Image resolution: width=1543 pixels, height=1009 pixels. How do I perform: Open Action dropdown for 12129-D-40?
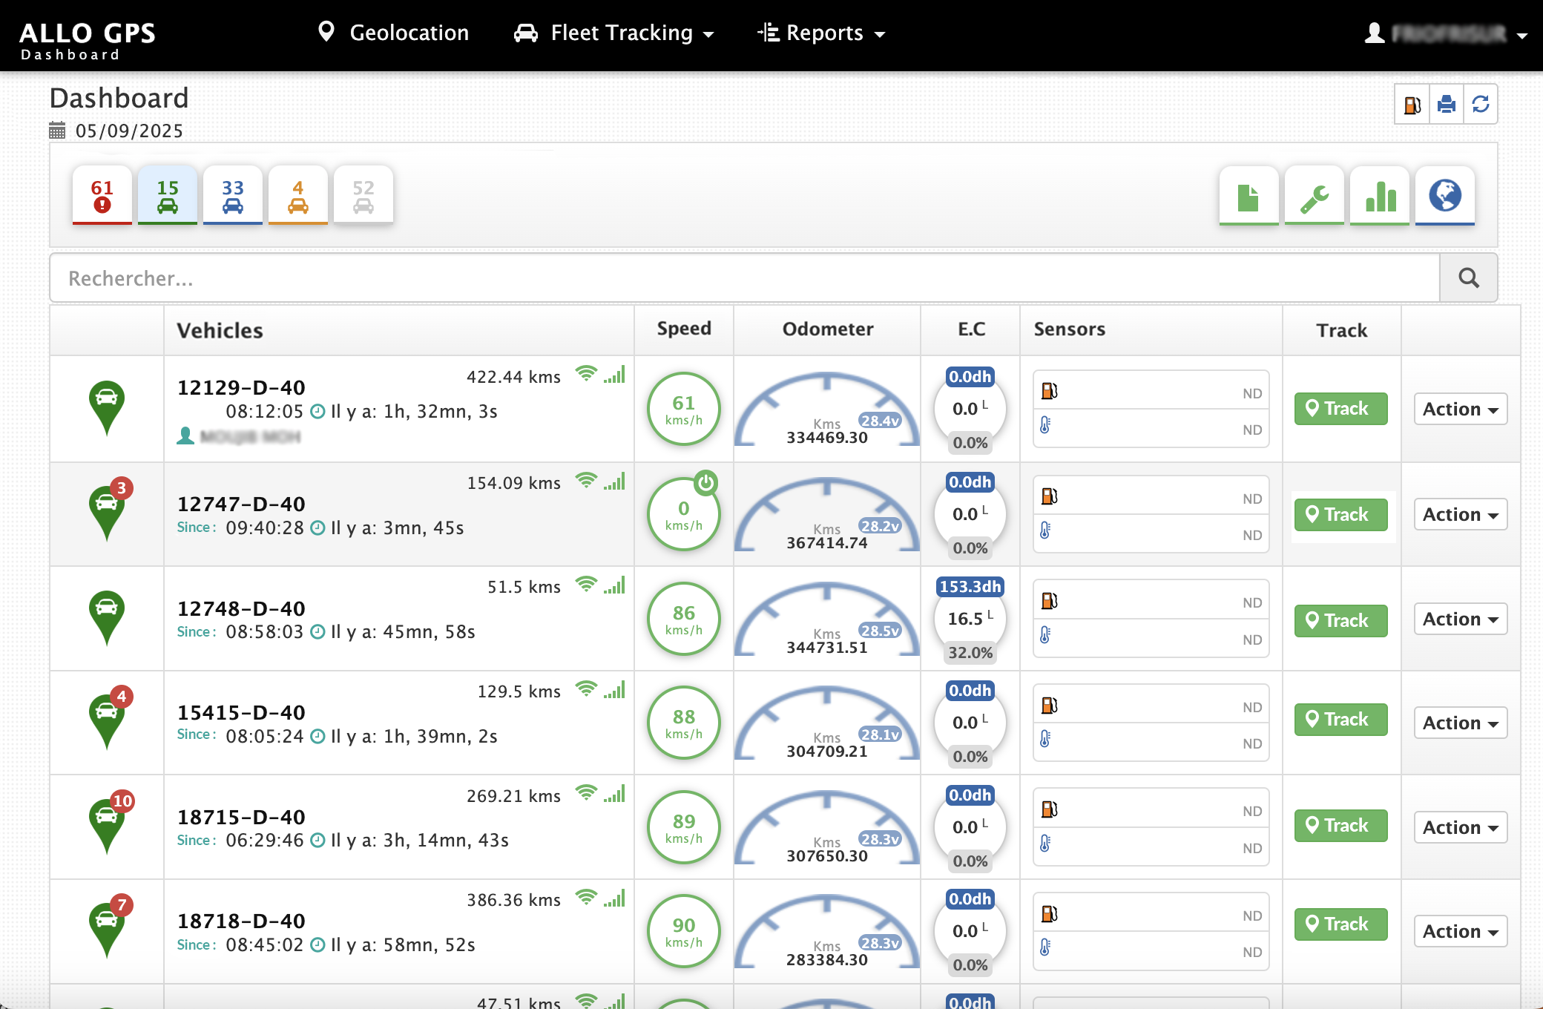tap(1460, 409)
